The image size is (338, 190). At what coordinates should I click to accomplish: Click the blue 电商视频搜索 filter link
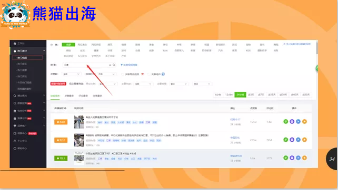(x=129, y=65)
